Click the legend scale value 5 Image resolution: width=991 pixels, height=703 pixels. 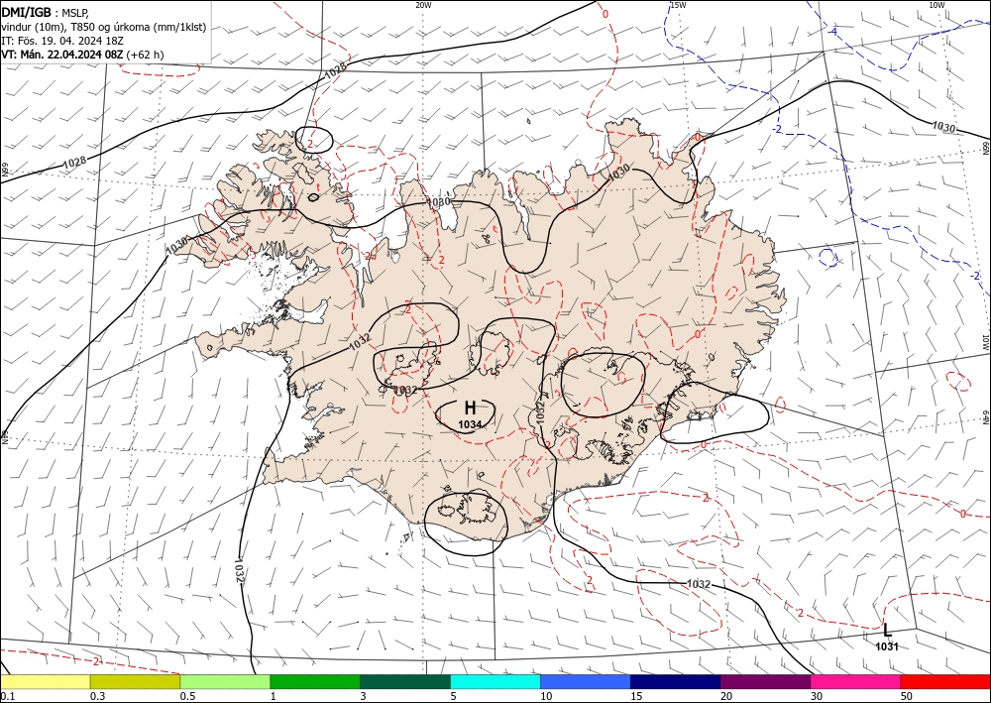coord(453,696)
